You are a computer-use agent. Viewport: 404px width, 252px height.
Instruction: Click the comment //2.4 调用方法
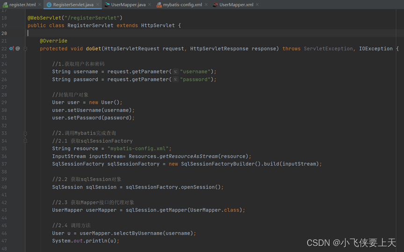click(x=72, y=225)
